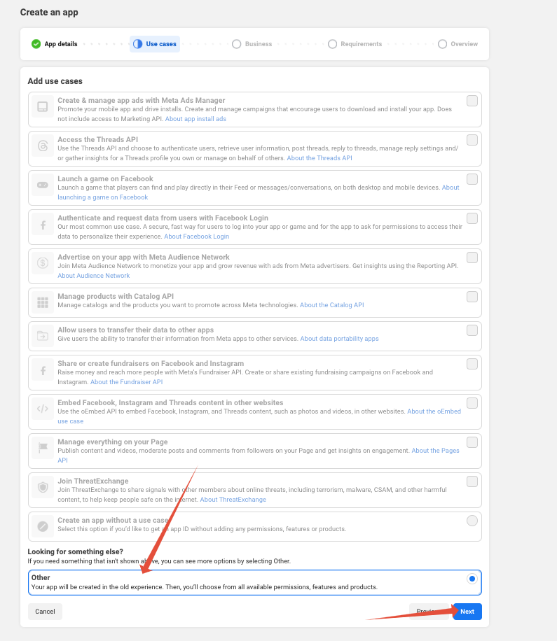Click the half-filled Use cases step icon

click(138, 44)
